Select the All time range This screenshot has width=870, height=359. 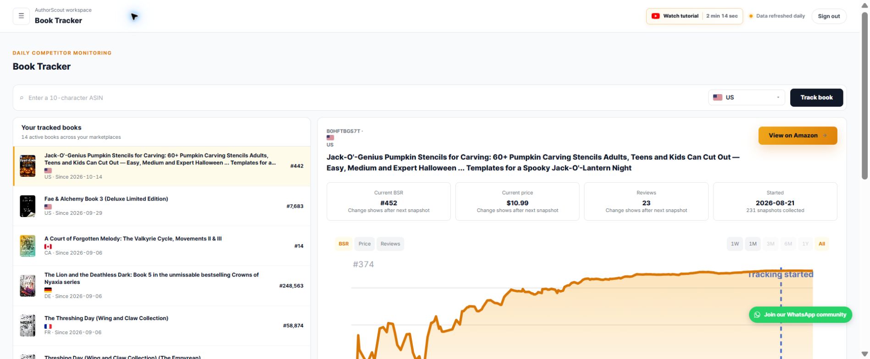(822, 244)
